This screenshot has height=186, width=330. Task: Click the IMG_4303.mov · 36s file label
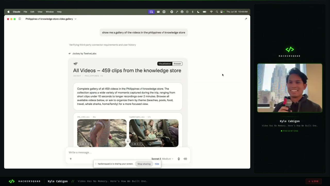(x=86, y=117)
